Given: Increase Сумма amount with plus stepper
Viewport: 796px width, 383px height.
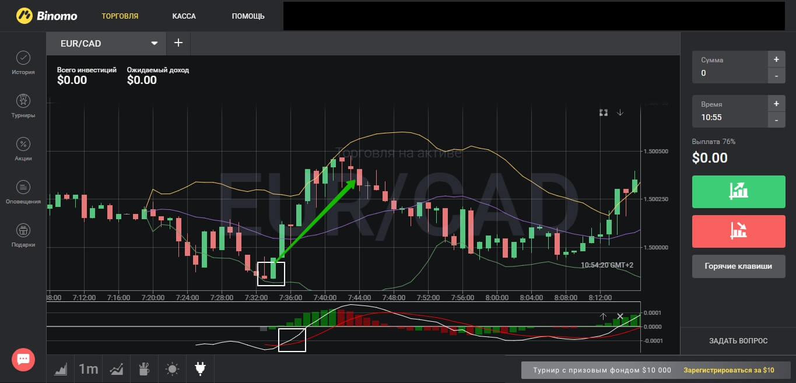Looking at the screenshot, I should tap(776, 59).
